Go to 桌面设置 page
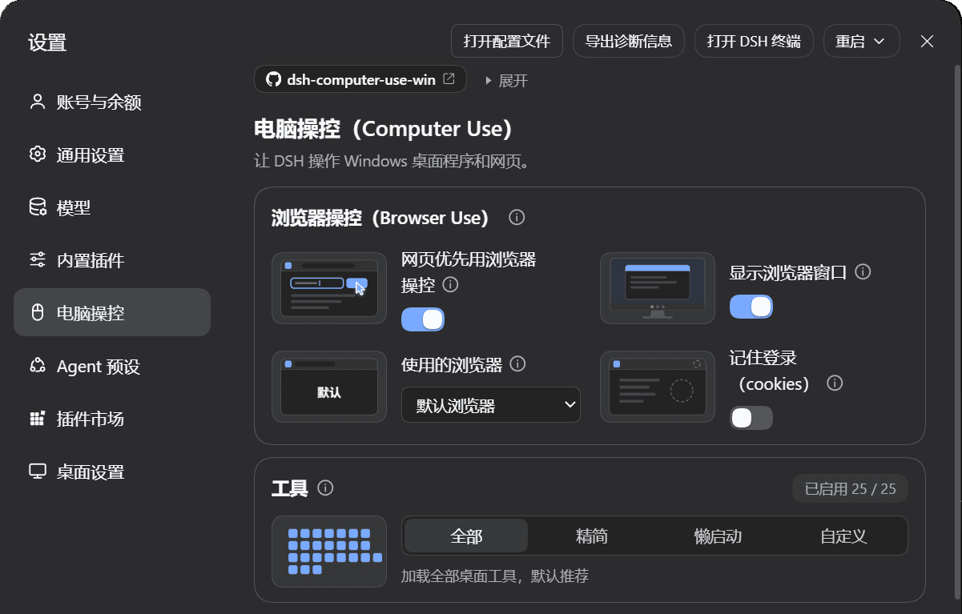Screen dimensions: 962x614 click(x=112, y=472)
